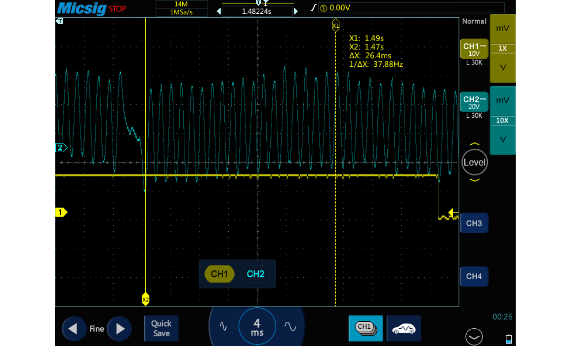Screen dimensions: 571x346
Task: Toggle channel CH1 10V button
Action: click(474, 49)
